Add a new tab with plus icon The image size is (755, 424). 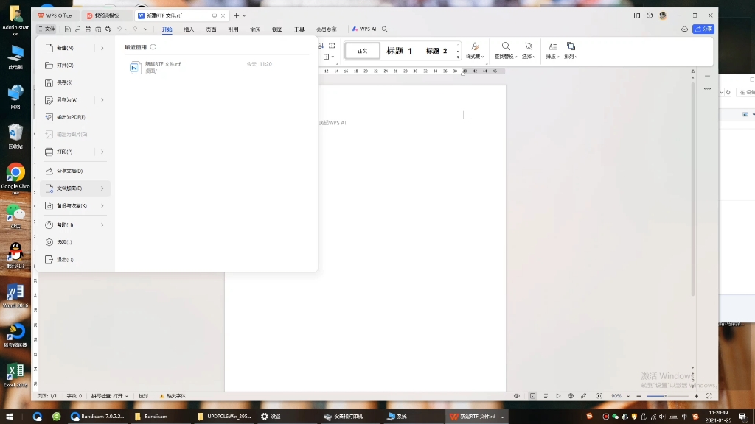point(236,16)
